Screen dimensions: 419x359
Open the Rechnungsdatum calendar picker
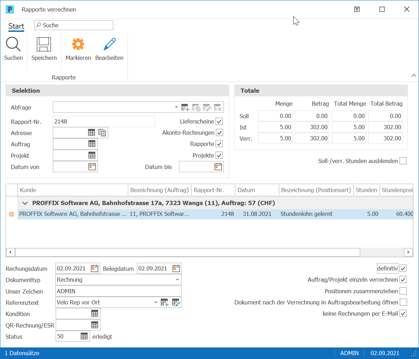[94, 268]
